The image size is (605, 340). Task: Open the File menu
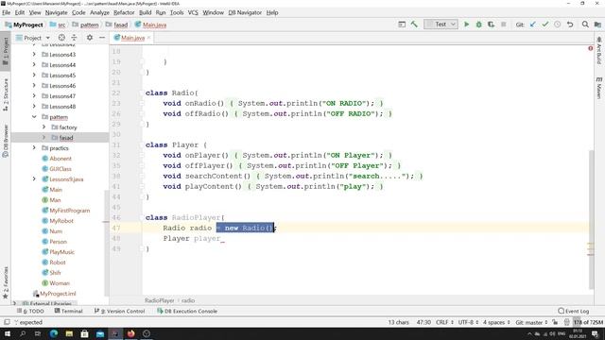coord(7,12)
